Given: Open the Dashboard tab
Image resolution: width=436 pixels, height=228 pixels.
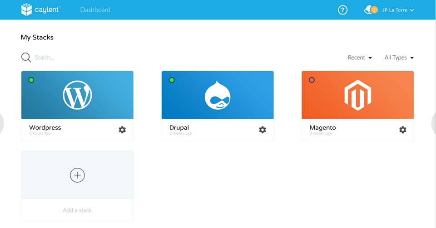Looking at the screenshot, I should pos(95,10).
